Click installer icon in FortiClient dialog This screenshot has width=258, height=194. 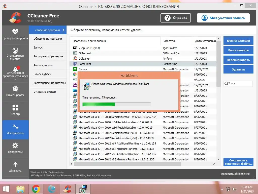(x=86, y=86)
